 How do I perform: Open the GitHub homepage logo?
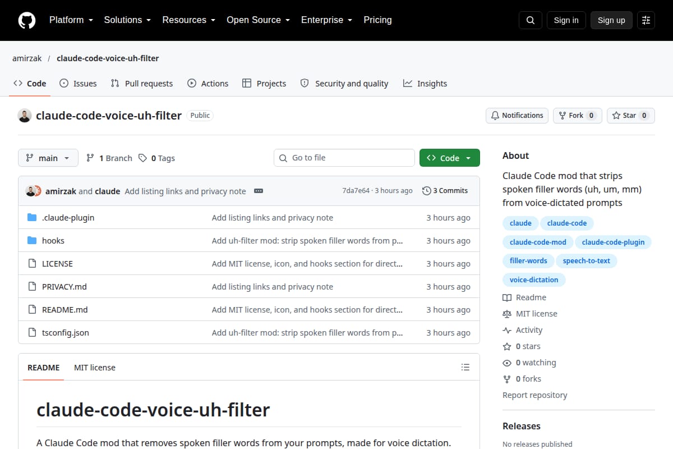click(27, 20)
